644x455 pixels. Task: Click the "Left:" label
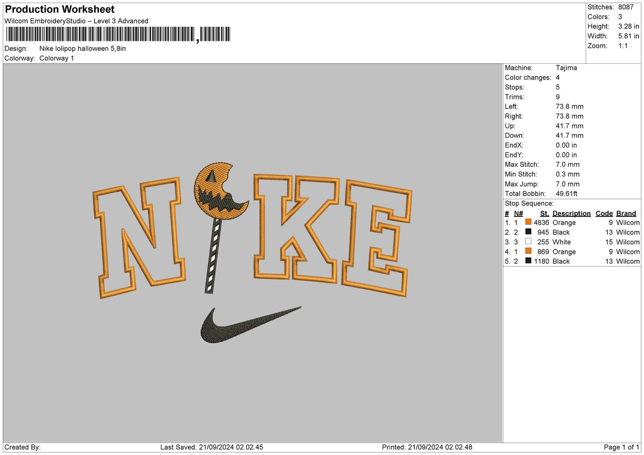[511, 106]
